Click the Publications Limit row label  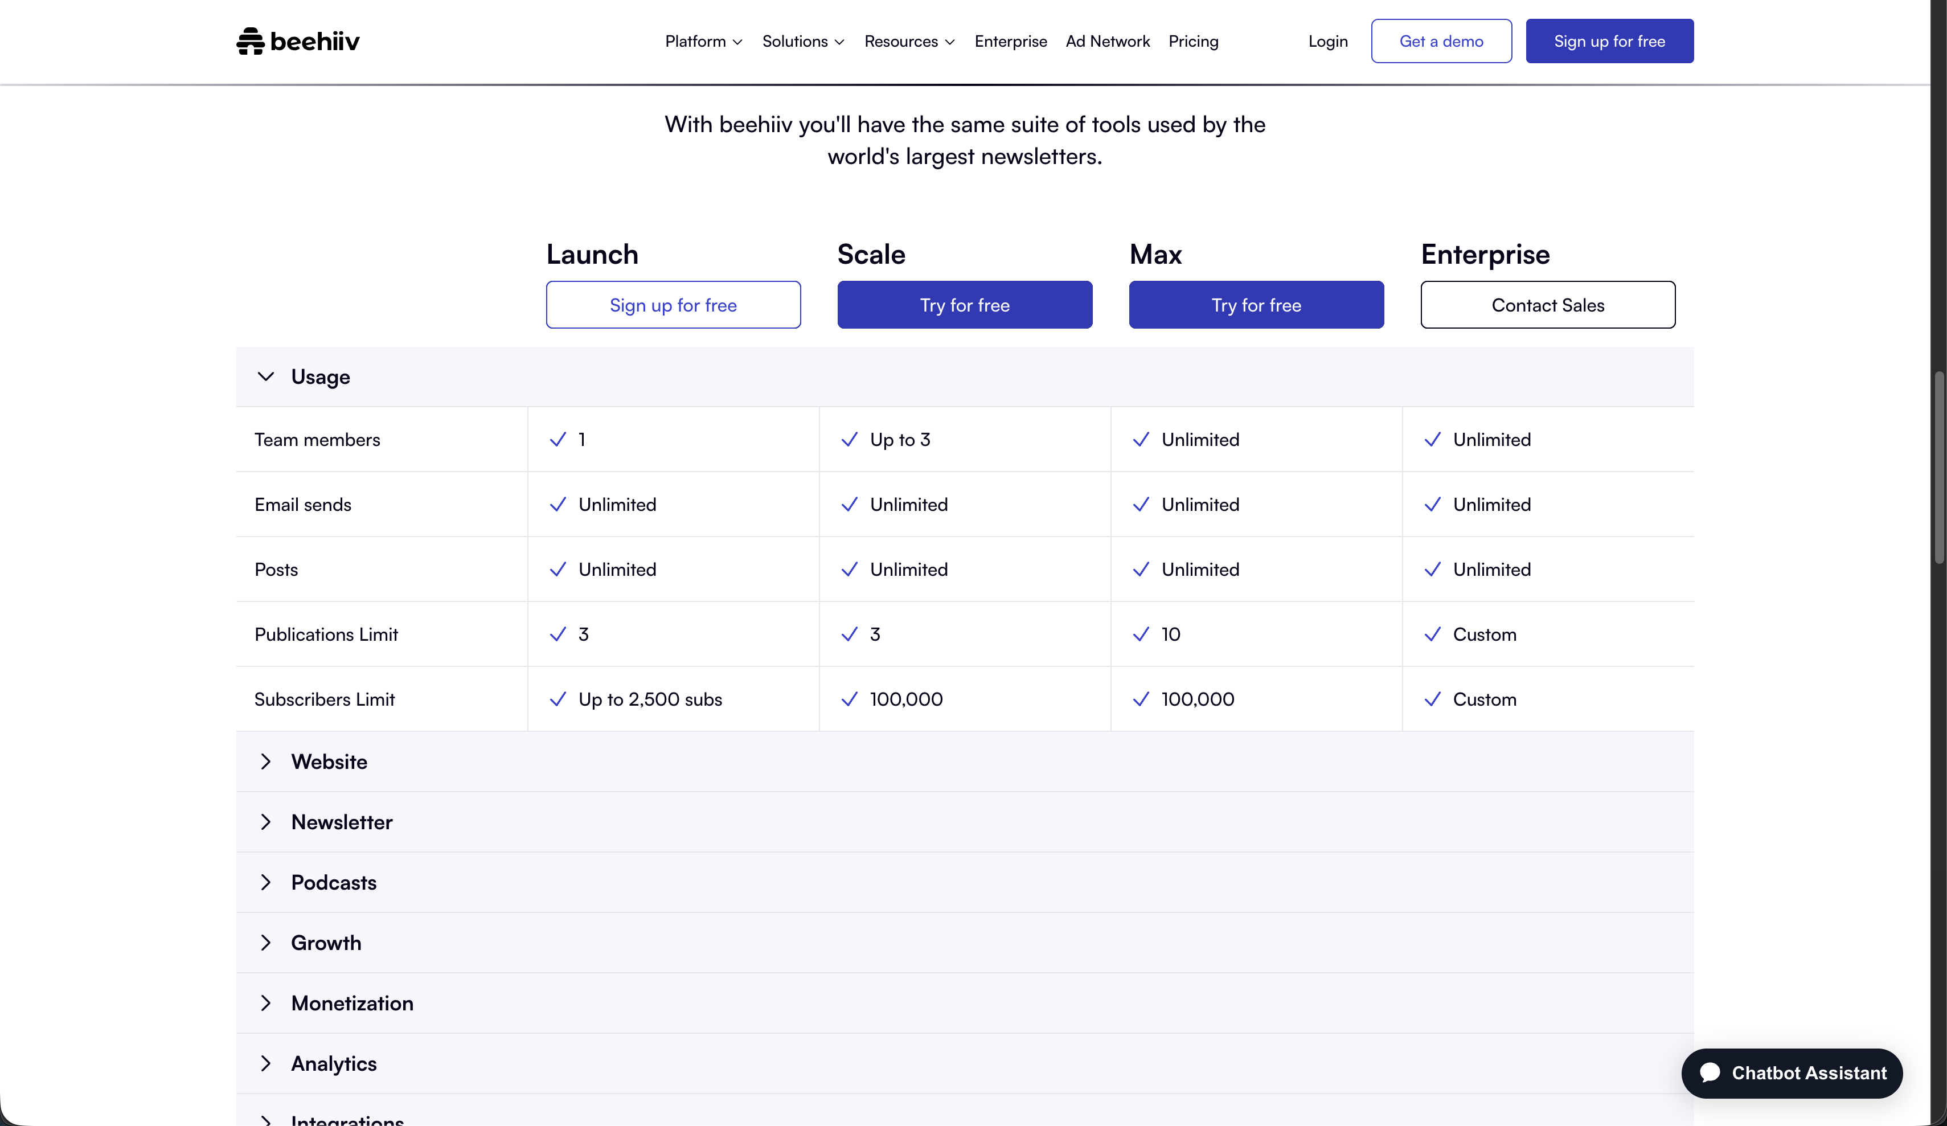(x=326, y=634)
